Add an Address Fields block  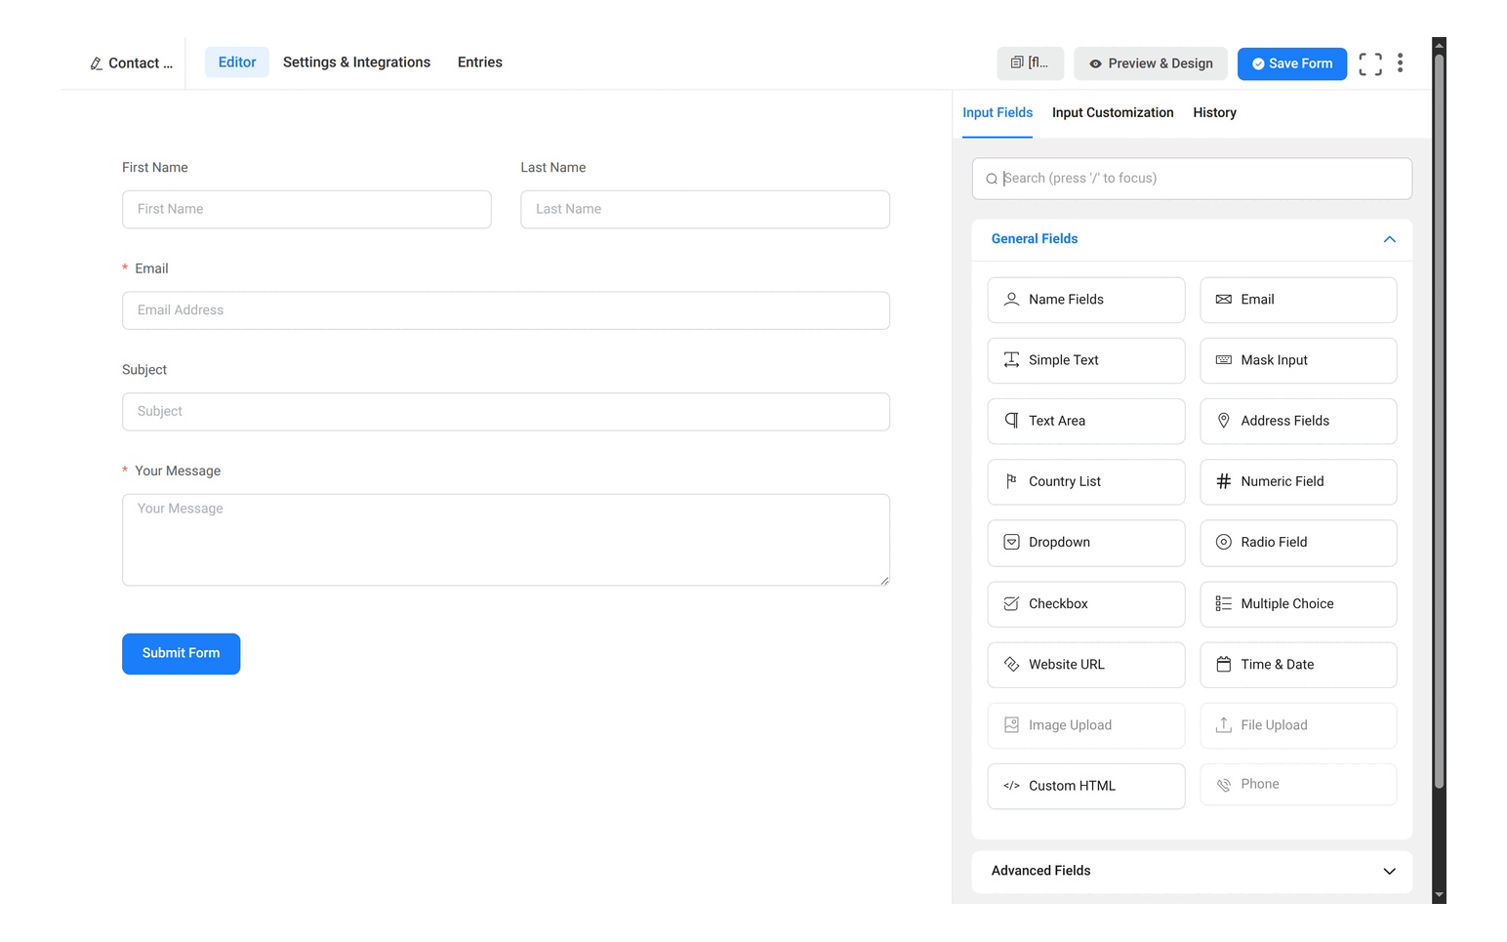tap(1298, 421)
